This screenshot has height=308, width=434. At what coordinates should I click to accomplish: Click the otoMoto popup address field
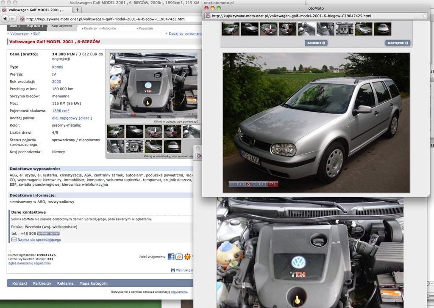tap(315, 16)
